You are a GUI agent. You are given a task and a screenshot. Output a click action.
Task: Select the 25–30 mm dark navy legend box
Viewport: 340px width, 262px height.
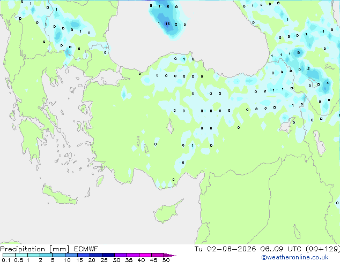(x=108, y=255)
